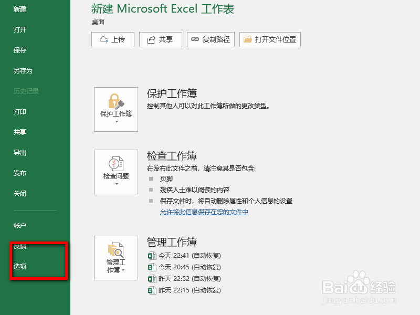Expand the 管理工作簿 dropdown arrow
Image resolution: width=420 pixels, height=315 pixels.
click(x=123, y=270)
